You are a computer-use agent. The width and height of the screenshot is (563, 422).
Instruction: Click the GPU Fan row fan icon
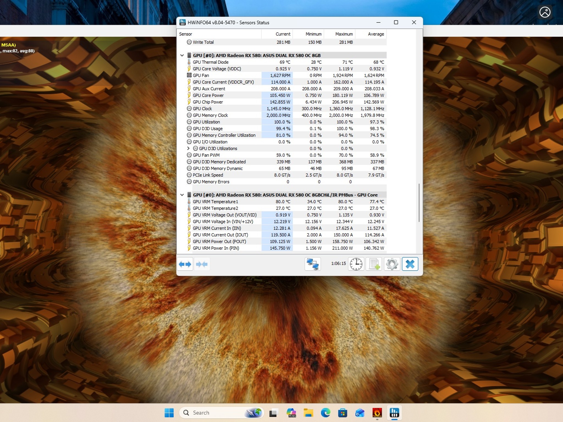click(189, 75)
